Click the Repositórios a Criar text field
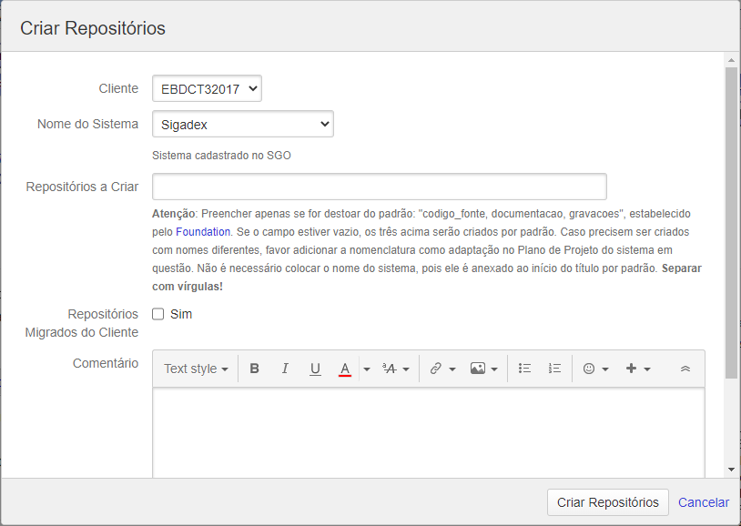741x526 pixels. (379, 187)
